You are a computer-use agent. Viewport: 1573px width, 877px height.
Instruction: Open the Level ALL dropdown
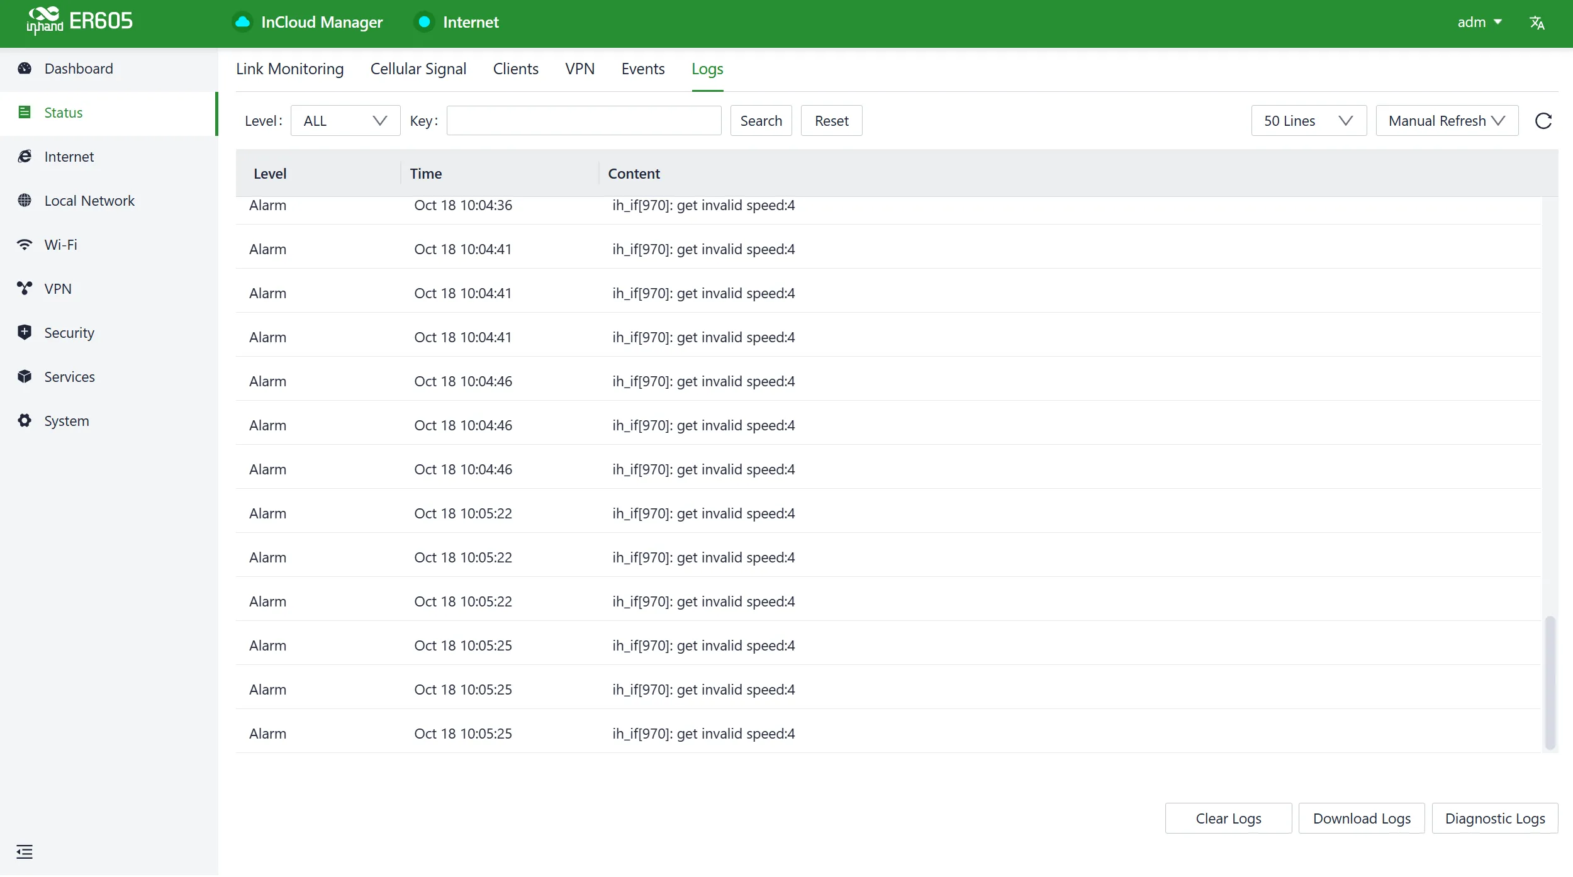click(x=345, y=121)
